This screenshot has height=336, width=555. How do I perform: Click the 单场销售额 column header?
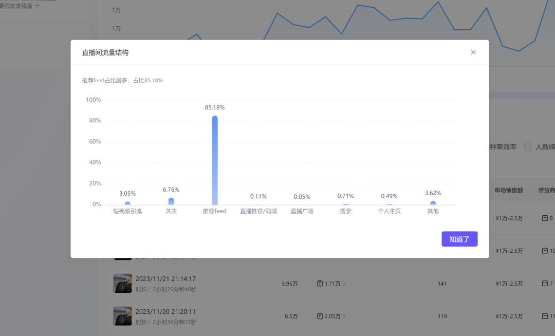coord(509,190)
